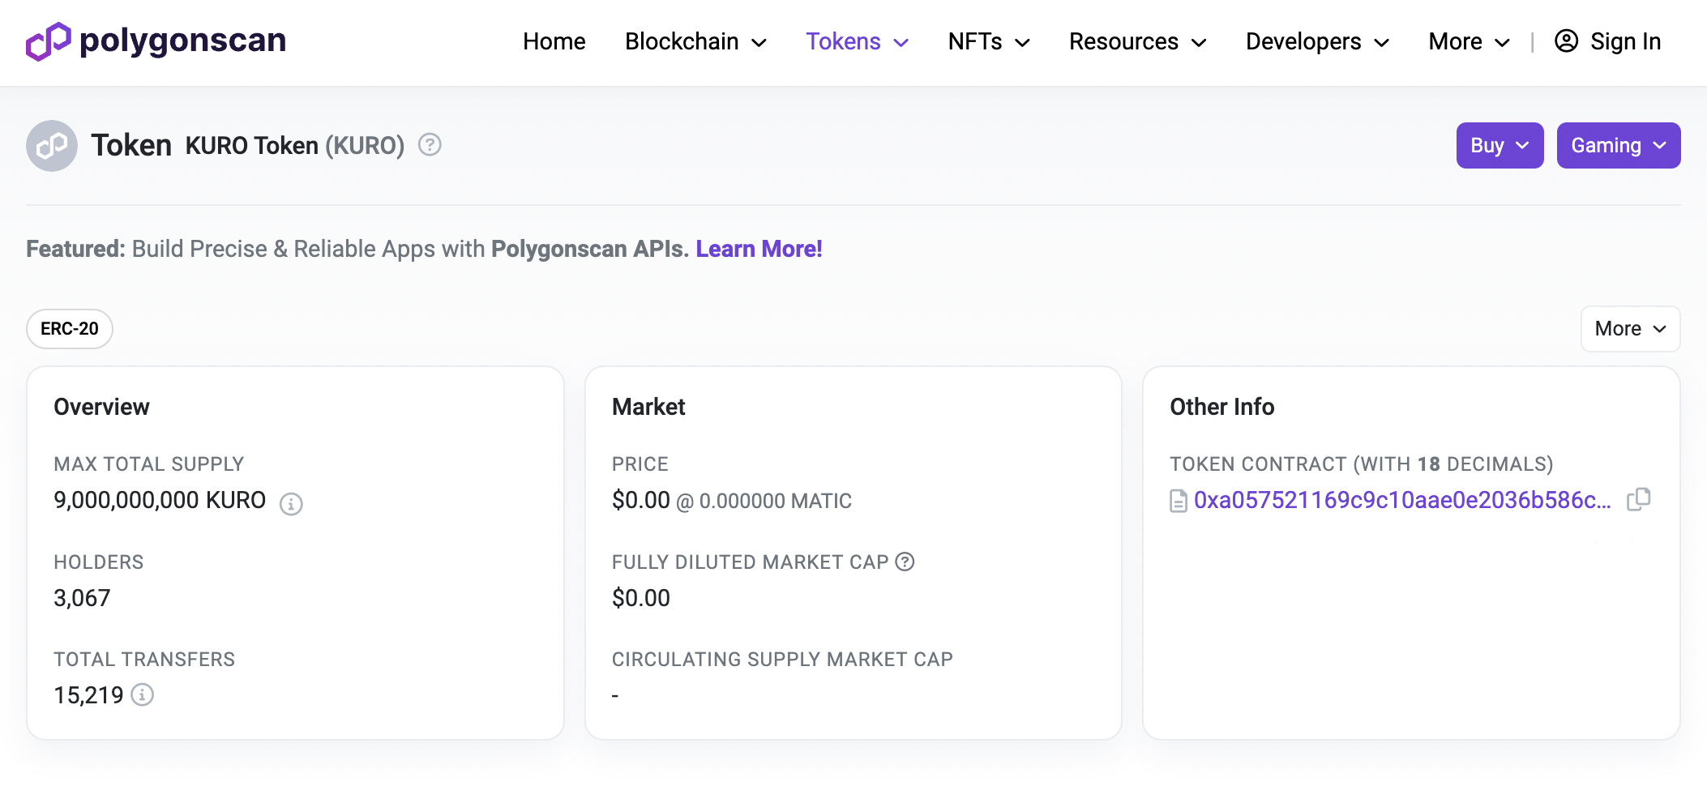Viewport: 1707px width, 786px height.
Task: Click the KURO token avatar icon
Action: tap(52, 146)
